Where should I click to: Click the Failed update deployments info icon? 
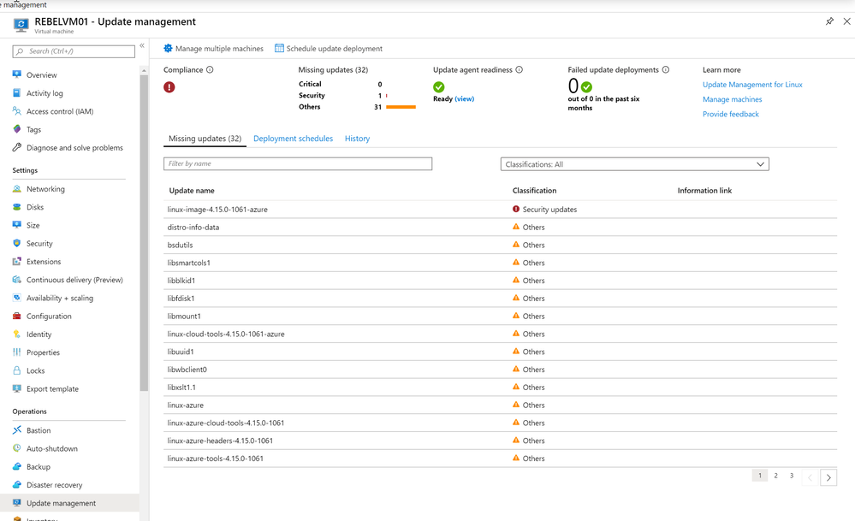[666, 70]
